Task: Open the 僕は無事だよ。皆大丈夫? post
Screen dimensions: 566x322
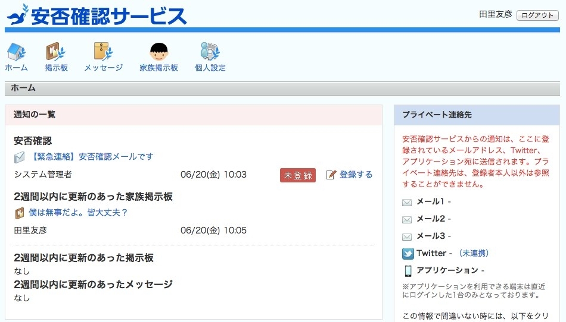Action: [78, 212]
